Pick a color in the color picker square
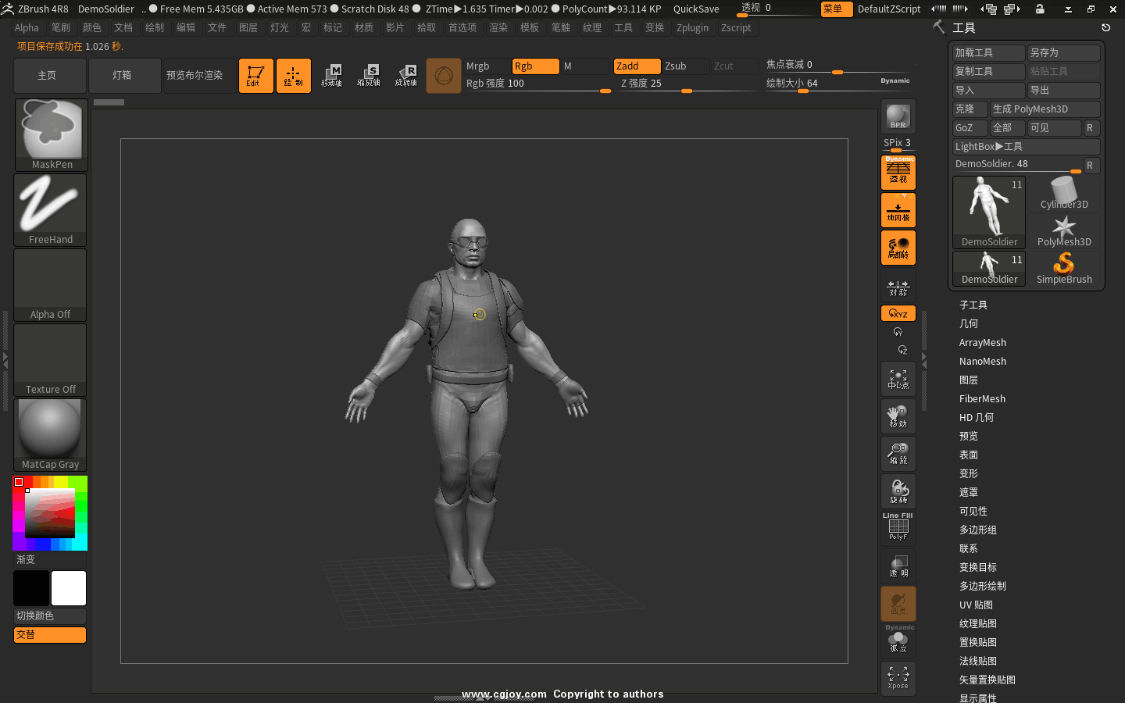 pos(50,513)
